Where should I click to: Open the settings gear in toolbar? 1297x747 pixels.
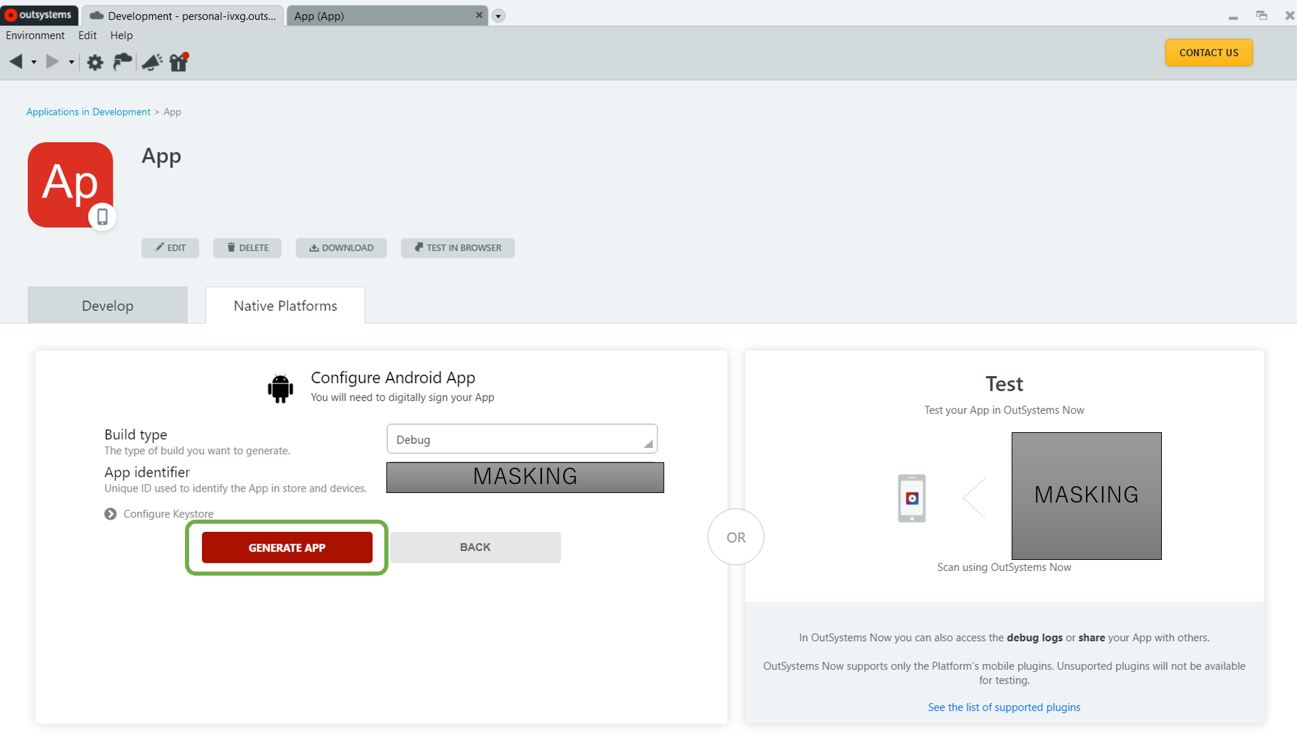point(95,63)
